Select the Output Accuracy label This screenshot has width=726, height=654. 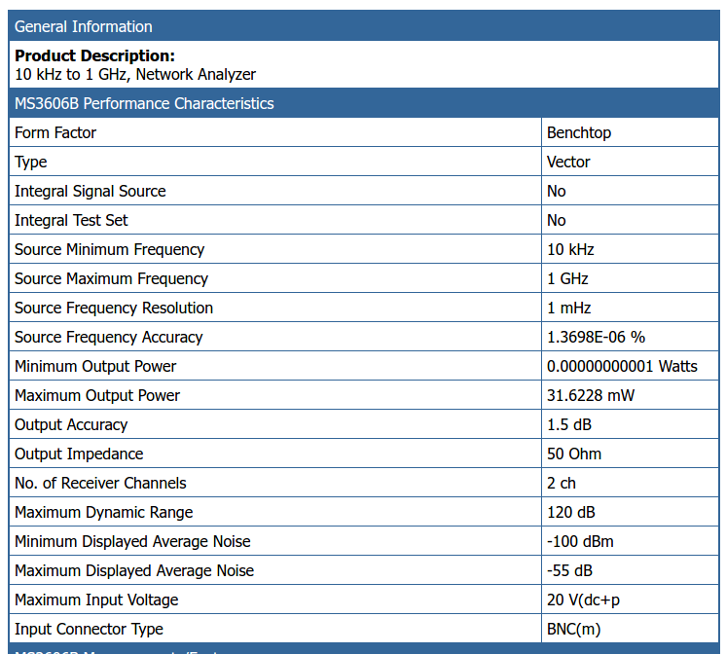point(71,424)
